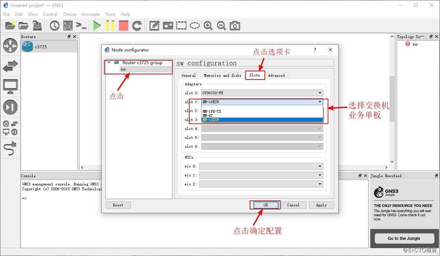Select the Add a link cable icon

coord(10,148)
